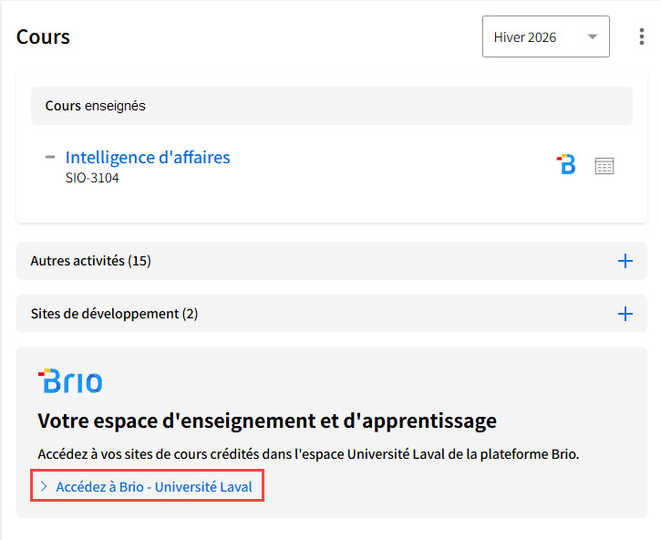Image resolution: width=661 pixels, height=540 pixels.
Task: Open the three-dot options menu beside Cours
Action: [641, 36]
